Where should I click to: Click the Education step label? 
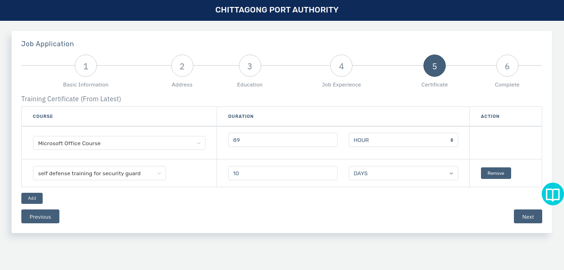250,85
